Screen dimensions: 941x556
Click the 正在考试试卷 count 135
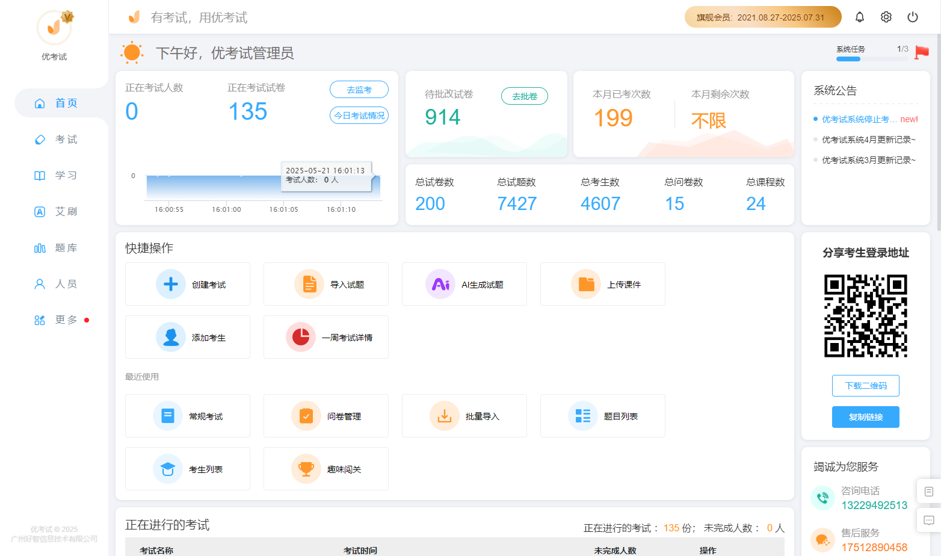point(247,111)
